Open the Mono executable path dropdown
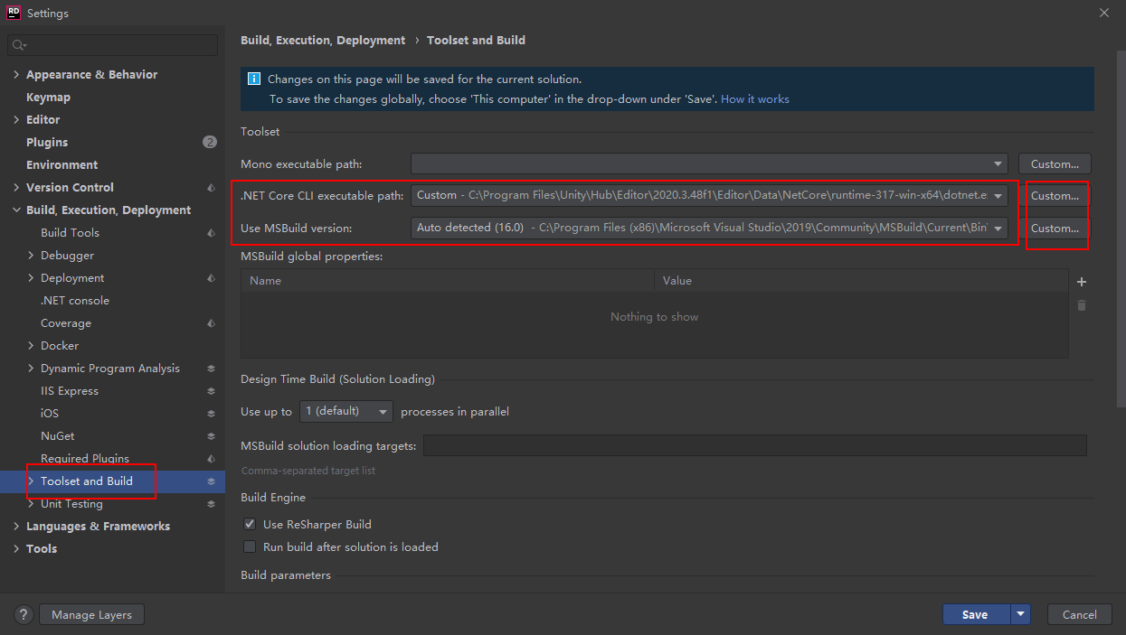The height and width of the screenshot is (635, 1126). (x=998, y=164)
